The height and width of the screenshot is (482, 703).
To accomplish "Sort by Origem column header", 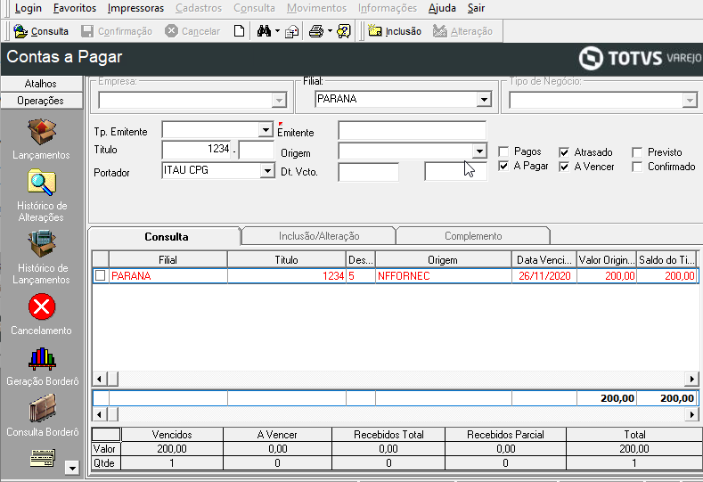I will click(x=443, y=260).
